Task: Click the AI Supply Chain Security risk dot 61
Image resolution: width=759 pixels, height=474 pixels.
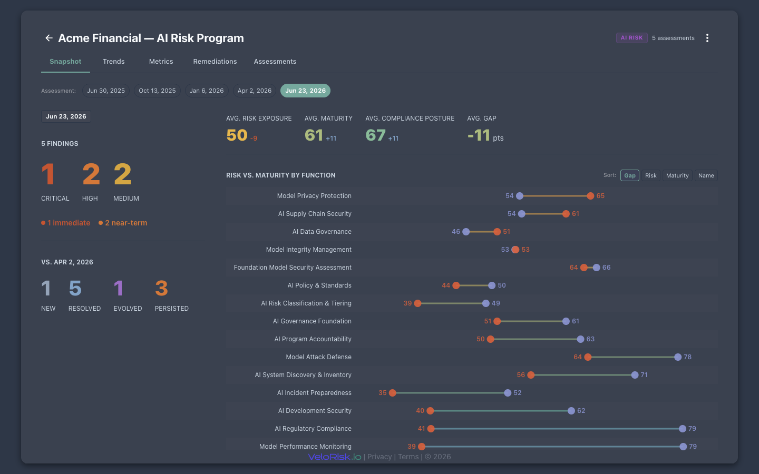Action: pyautogui.click(x=566, y=214)
